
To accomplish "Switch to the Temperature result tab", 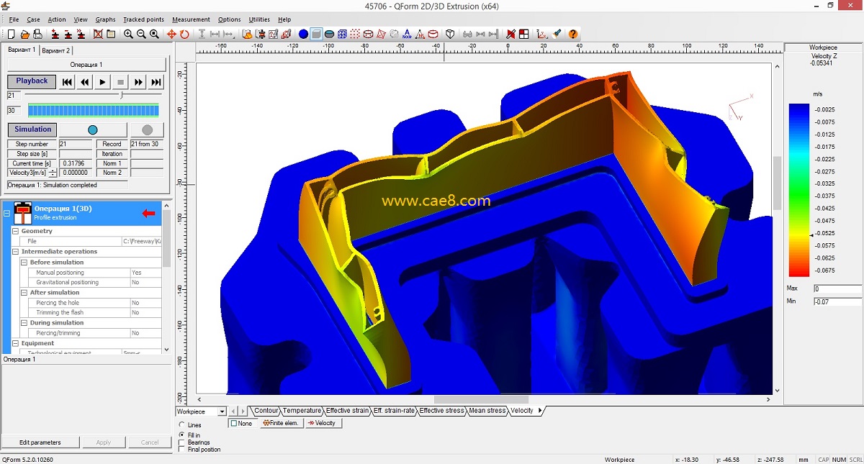I will click(x=302, y=411).
